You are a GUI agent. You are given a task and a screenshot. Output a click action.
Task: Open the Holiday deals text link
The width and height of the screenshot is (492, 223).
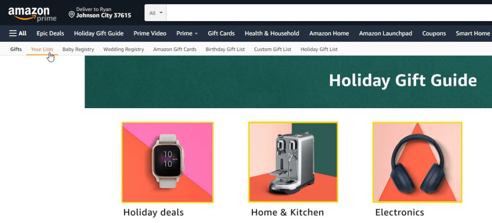point(153,212)
